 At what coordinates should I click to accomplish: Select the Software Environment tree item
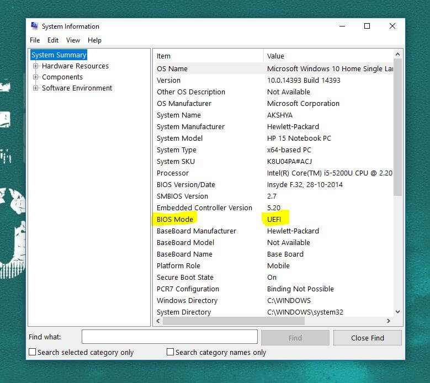77,88
